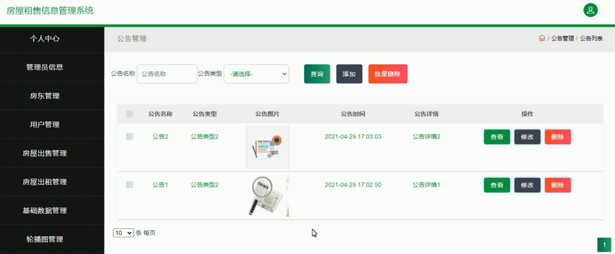Viewport: 615px width, 254px height.
Task: Click the 操作 column header
Action: tap(527, 114)
